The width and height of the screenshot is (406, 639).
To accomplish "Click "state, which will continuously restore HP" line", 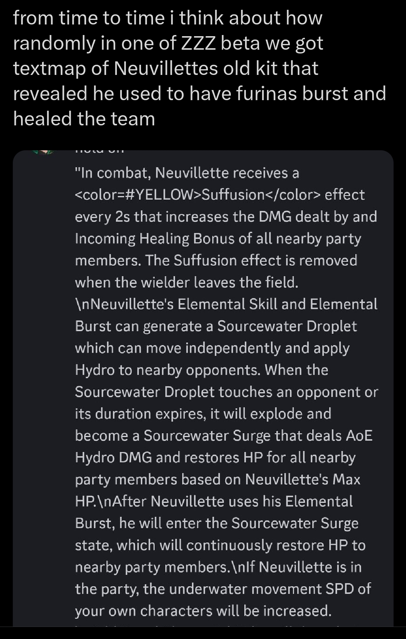I will (220, 545).
